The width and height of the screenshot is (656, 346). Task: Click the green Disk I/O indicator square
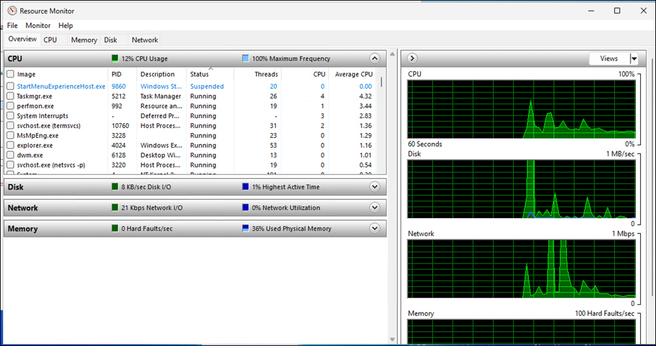pyautogui.click(x=115, y=187)
